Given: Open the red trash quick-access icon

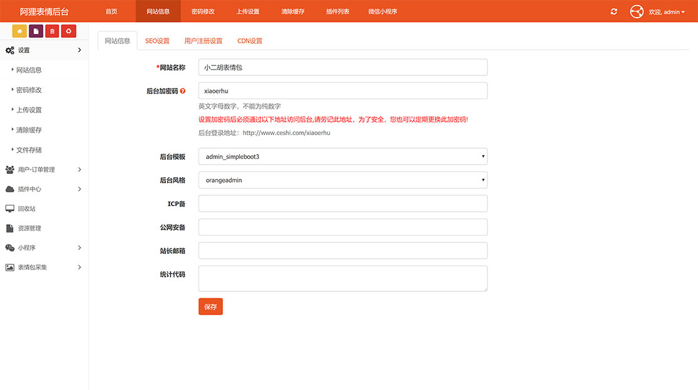Looking at the screenshot, I should 52,31.
